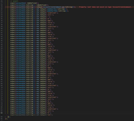
Task: Click the 'expect' keyword on line 42
Action: 13,33
